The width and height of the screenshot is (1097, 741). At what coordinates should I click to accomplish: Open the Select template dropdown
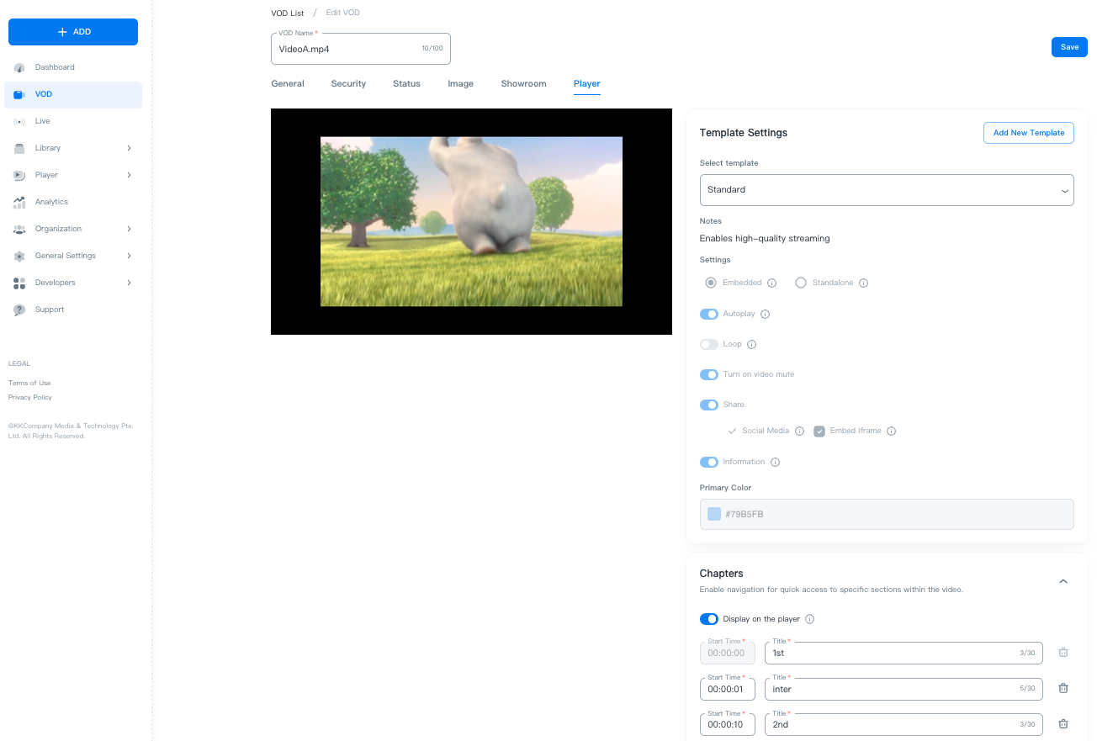(886, 190)
